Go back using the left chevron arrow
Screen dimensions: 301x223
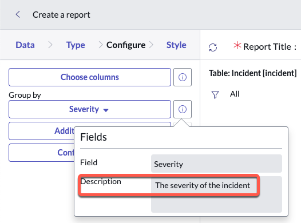18,14
